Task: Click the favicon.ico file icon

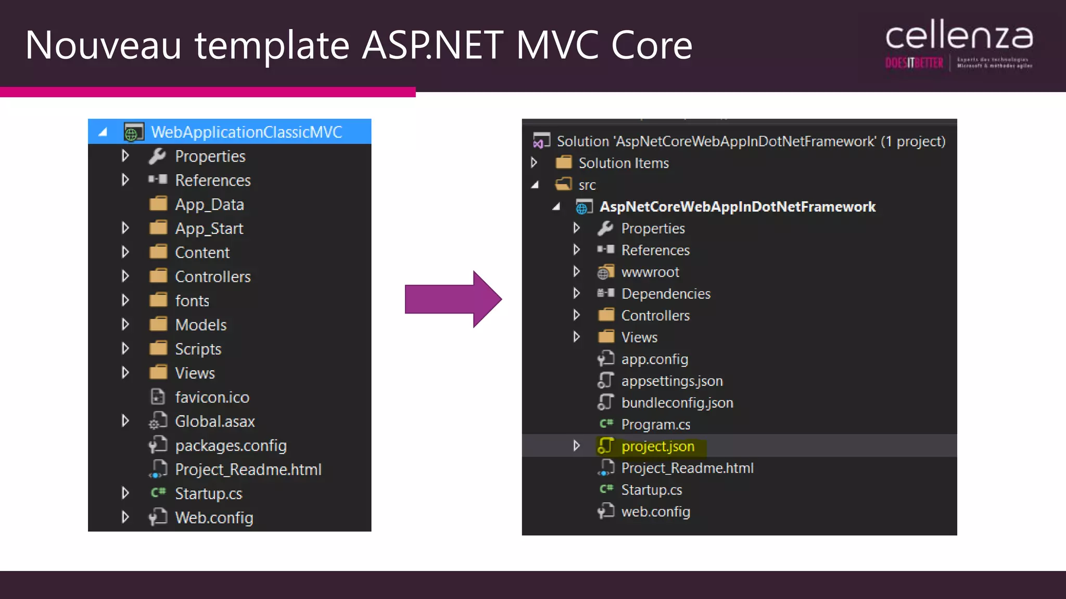Action: (158, 396)
